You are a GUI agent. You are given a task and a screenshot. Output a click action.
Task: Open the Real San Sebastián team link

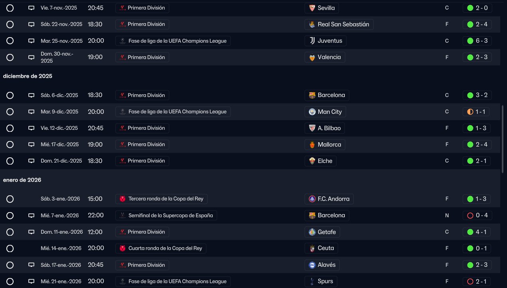click(x=339, y=24)
